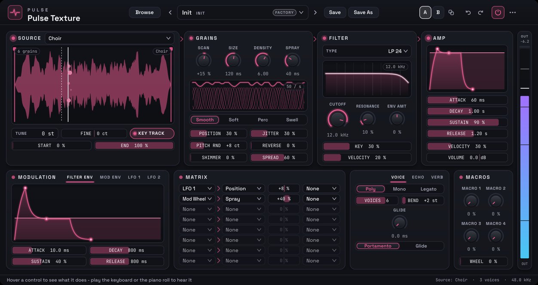Undo the last change
The image size is (538, 285).
[x=468, y=12]
